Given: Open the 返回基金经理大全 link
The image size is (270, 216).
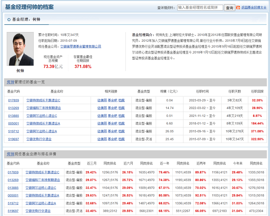Looking at the screenshot, I should (254, 7).
